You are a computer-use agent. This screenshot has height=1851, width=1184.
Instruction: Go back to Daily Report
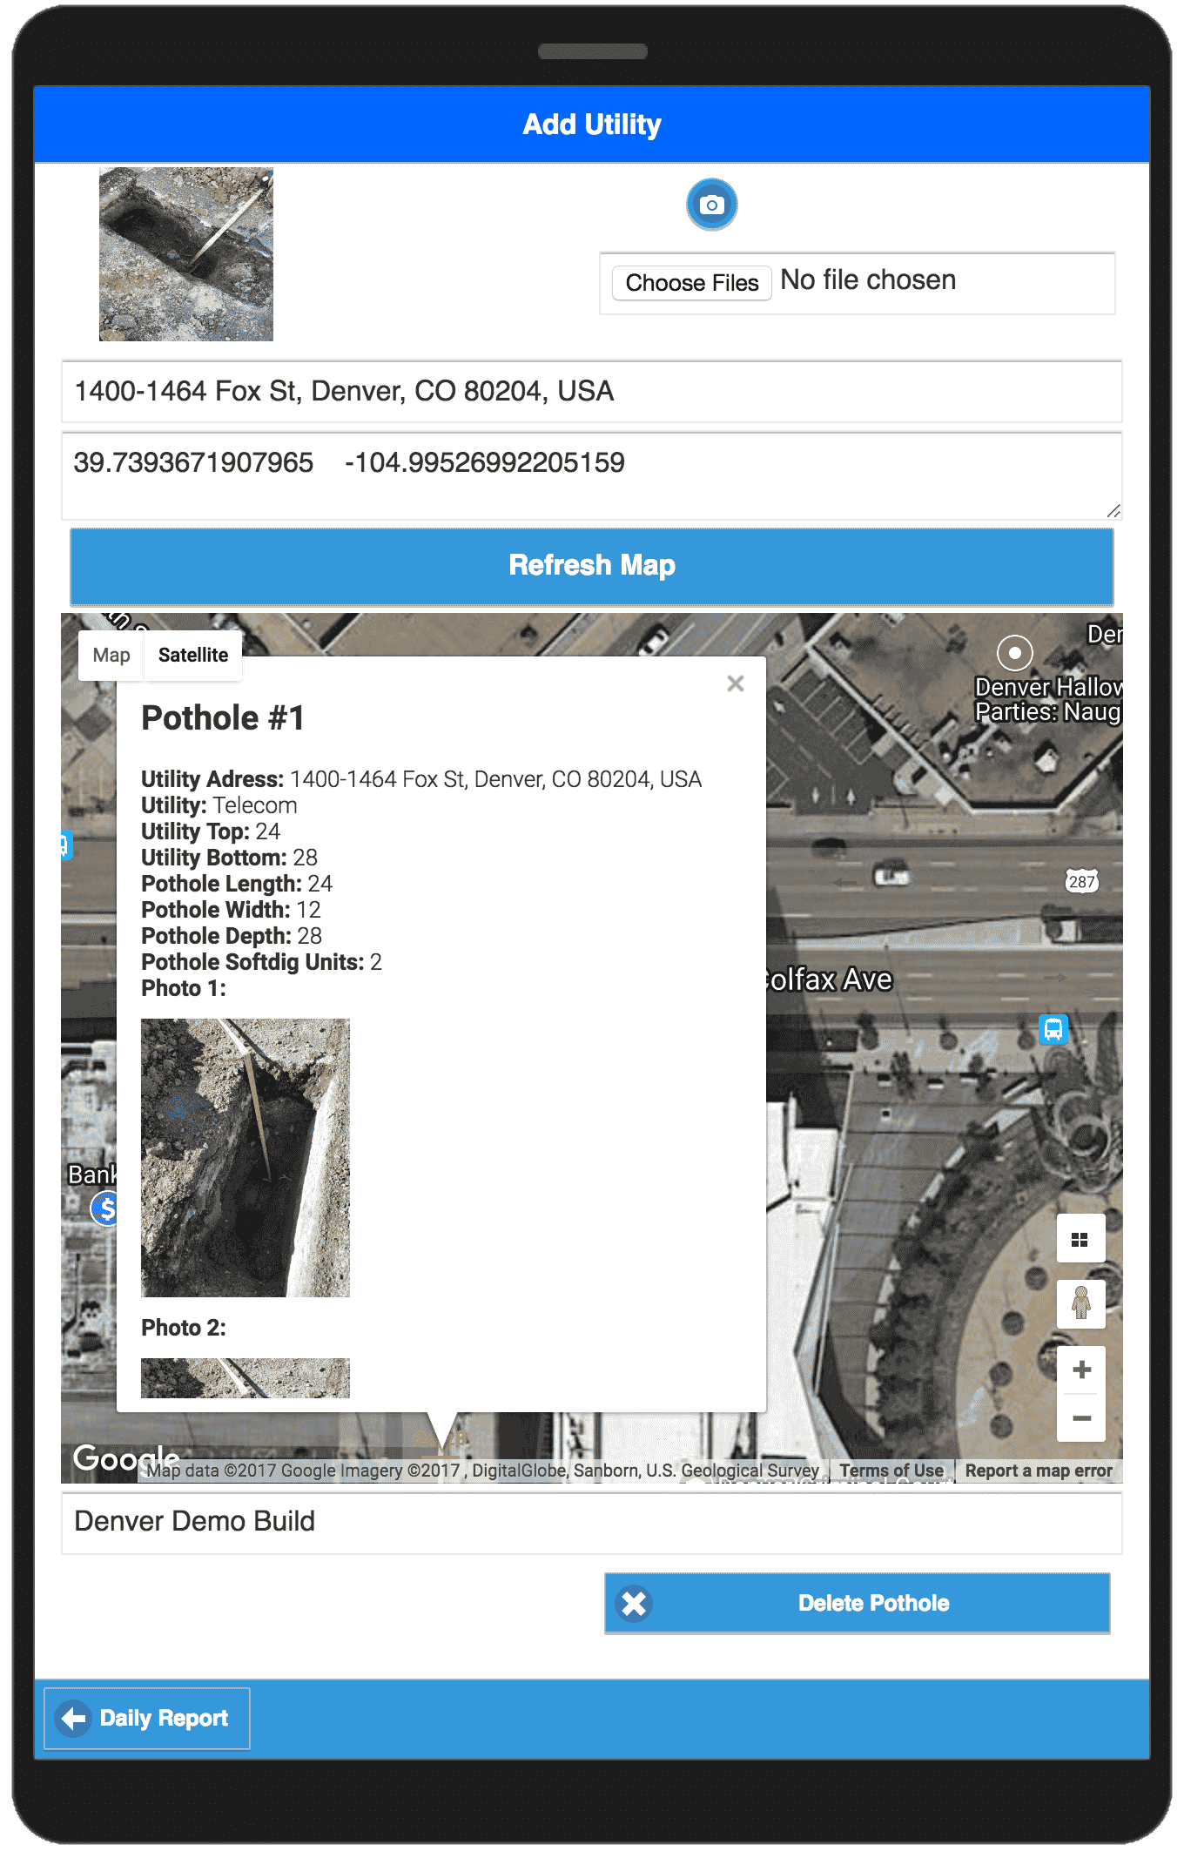147,1718
